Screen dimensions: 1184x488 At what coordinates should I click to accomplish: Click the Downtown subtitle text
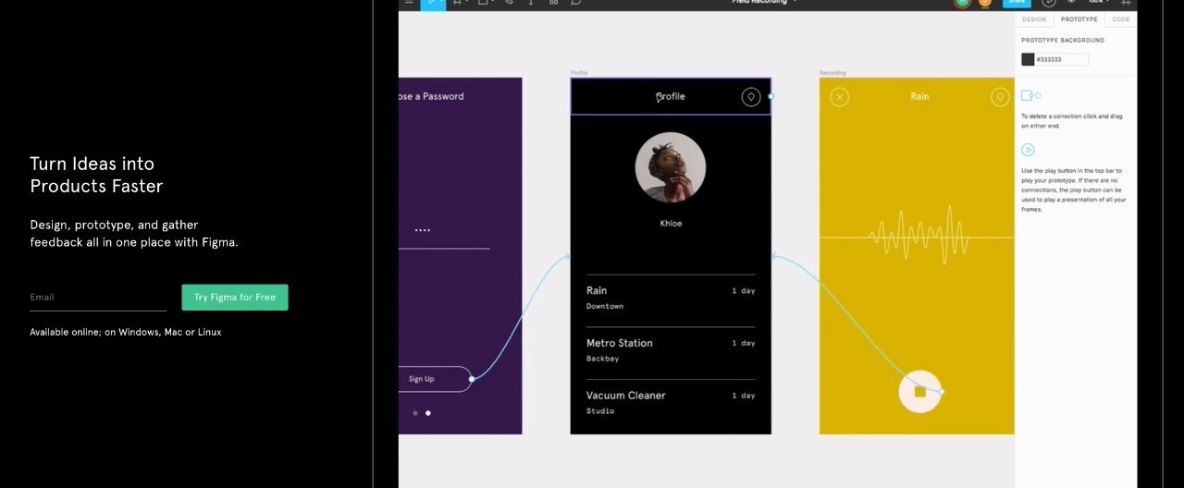point(605,306)
